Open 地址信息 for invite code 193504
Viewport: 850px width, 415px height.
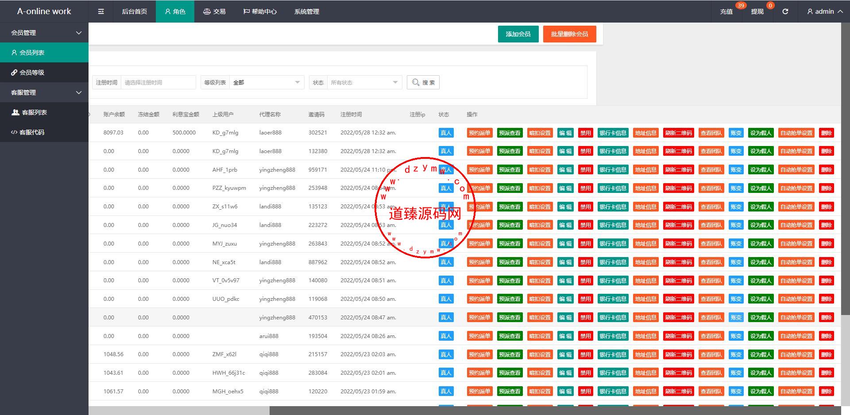pyautogui.click(x=645, y=336)
